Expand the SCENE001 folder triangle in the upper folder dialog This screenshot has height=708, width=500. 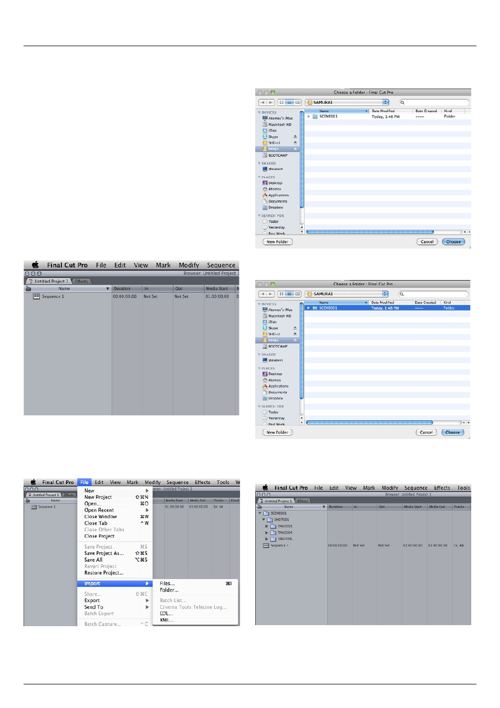tap(309, 116)
